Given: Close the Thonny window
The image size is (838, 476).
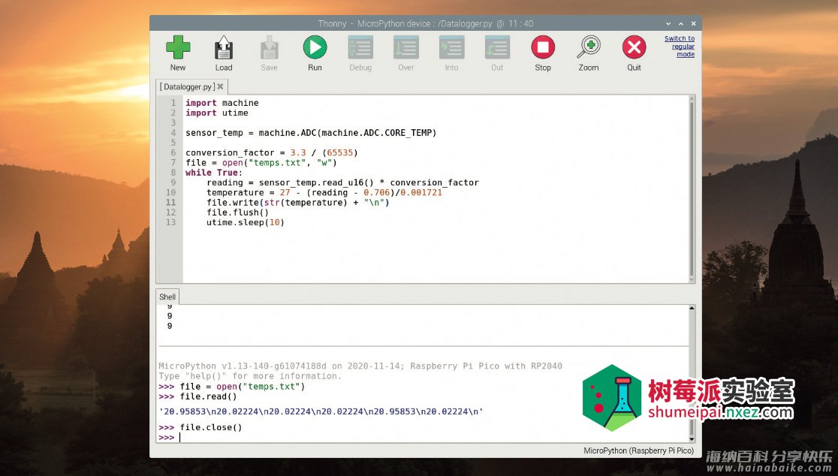Looking at the screenshot, I should (693, 23).
